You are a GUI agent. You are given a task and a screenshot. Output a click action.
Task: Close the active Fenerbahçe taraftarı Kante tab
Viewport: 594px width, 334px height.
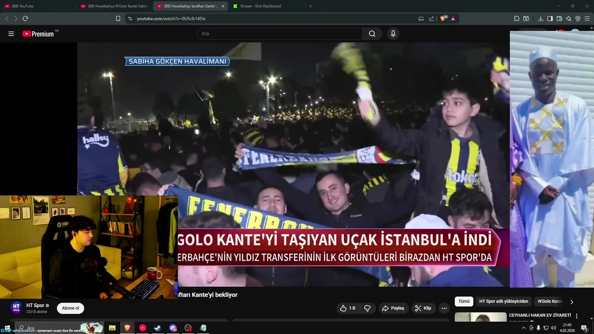coord(223,6)
